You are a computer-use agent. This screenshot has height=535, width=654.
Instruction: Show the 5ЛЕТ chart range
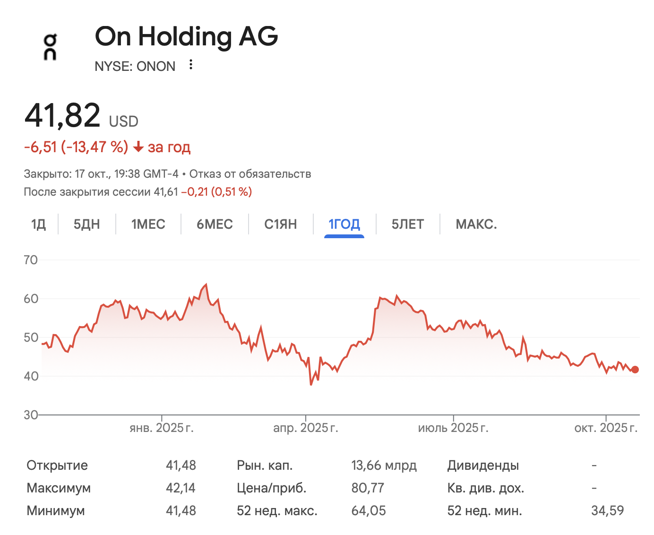pyautogui.click(x=408, y=224)
